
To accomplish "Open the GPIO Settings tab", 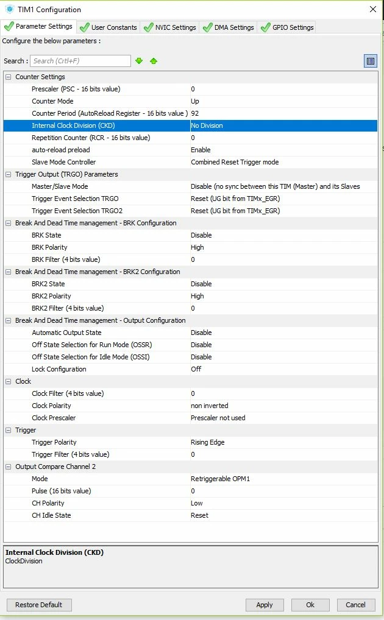I will [x=287, y=27].
